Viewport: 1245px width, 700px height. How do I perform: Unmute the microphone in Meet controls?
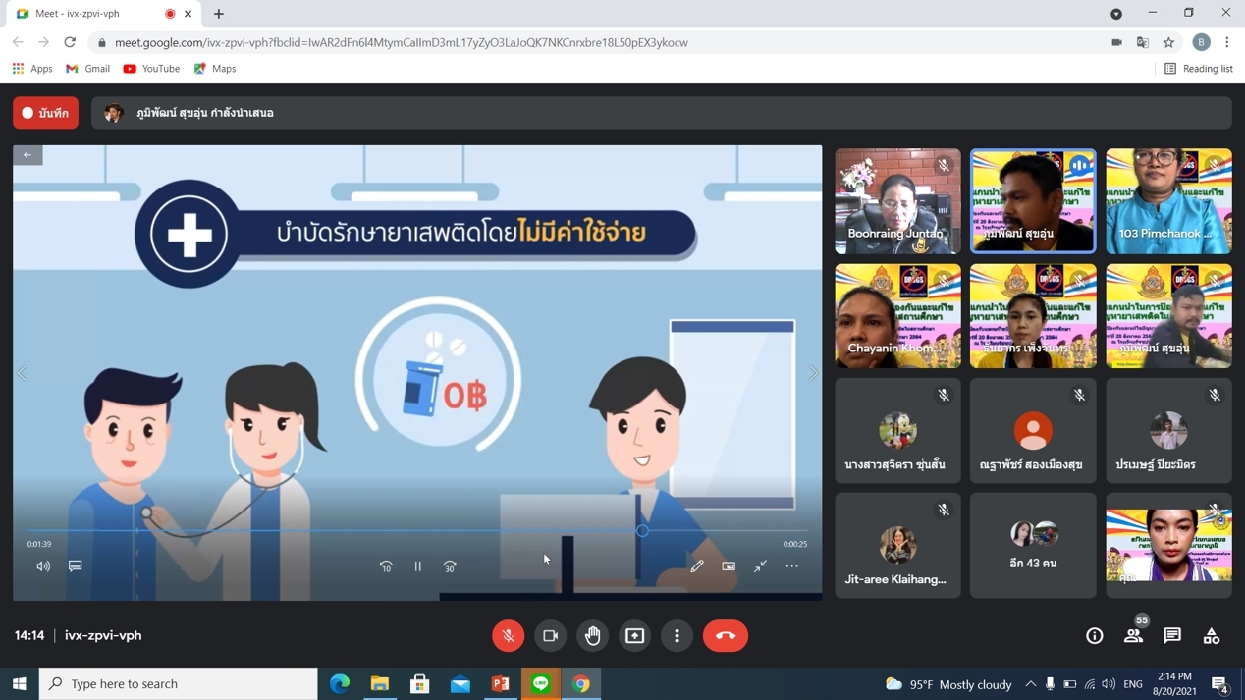tap(508, 636)
